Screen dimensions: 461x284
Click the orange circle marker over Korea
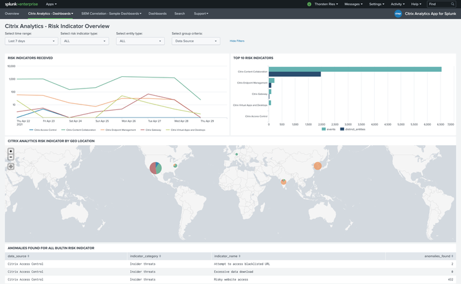(x=318, y=166)
